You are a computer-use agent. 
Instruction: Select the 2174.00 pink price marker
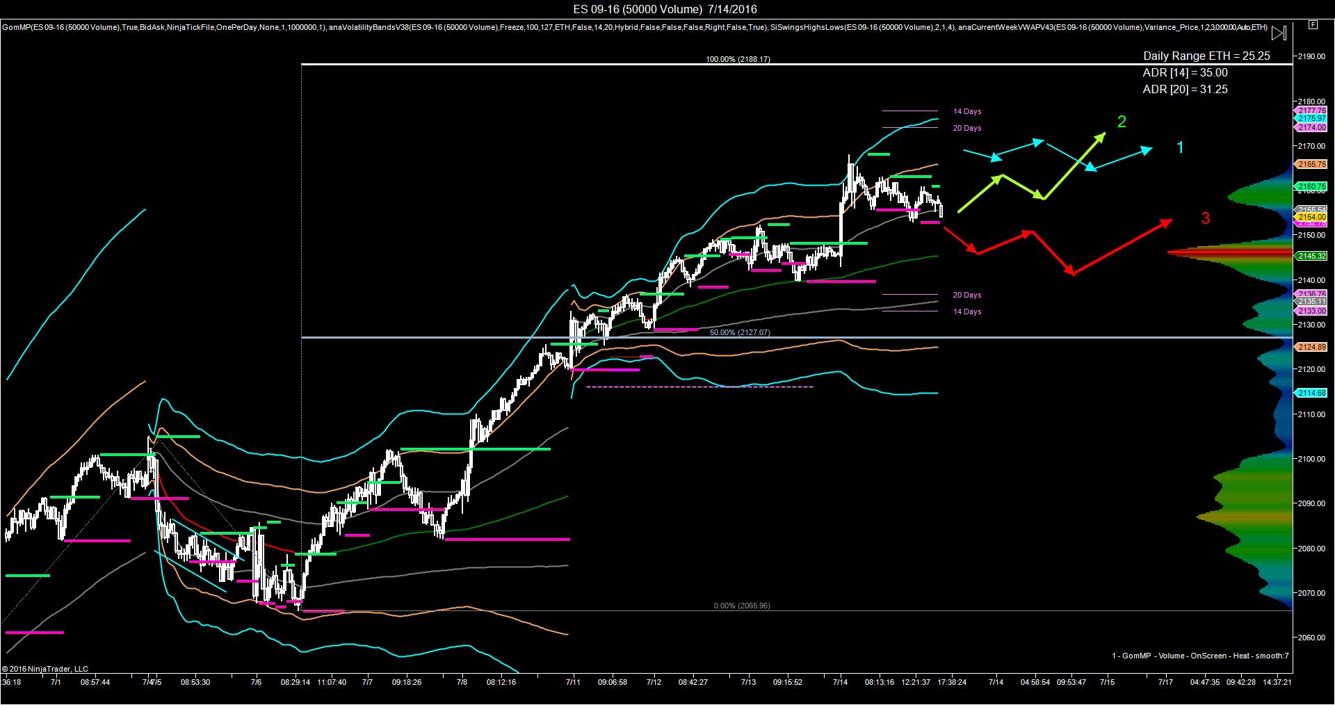[x=1311, y=127]
